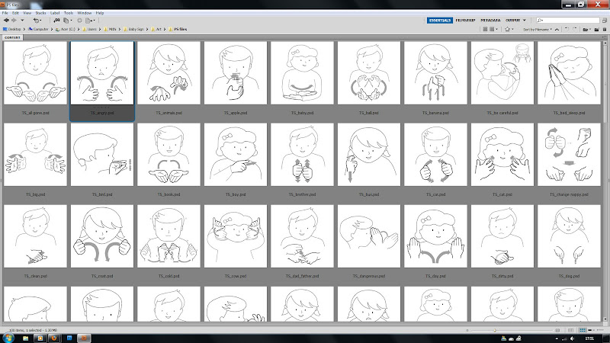This screenshot has height=343, width=610.
Task: Open the reveal recent file dropdown
Action: pyautogui.click(x=37, y=21)
